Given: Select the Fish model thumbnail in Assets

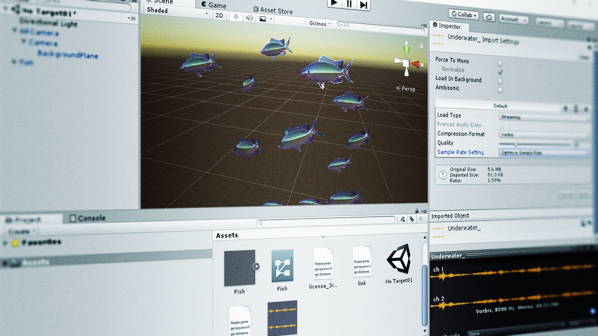Looking at the screenshot, I should click(x=239, y=268).
